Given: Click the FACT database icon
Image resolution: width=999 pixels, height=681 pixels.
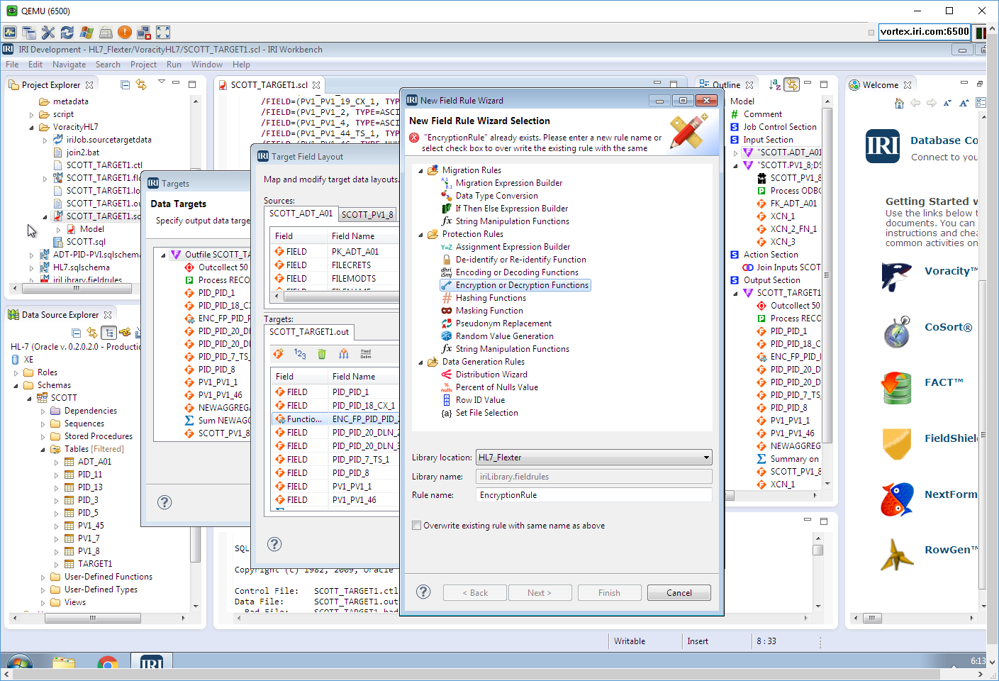Looking at the screenshot, I should [897, 387].
